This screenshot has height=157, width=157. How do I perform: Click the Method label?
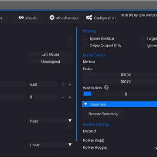click(89, 62)
